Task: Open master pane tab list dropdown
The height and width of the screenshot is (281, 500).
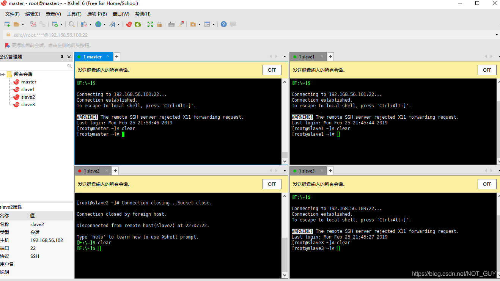Action: coord(285,57)
